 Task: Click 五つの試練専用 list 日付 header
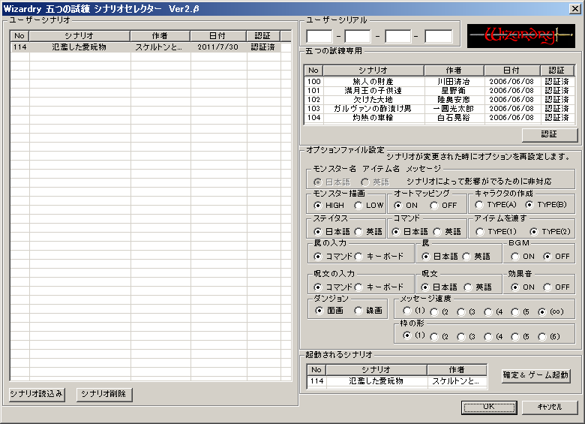[511, 71]
